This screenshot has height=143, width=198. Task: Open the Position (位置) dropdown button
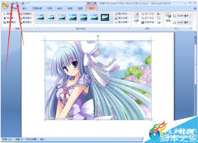[136, 19]
